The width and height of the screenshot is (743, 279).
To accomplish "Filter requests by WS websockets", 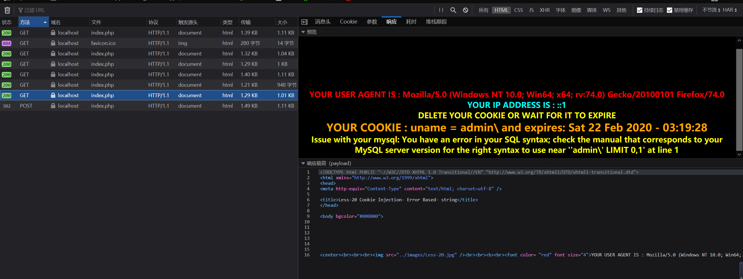I will coord(607,10).
